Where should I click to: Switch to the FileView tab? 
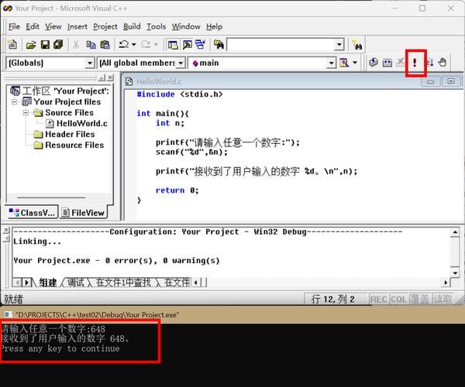click(84, 213)
